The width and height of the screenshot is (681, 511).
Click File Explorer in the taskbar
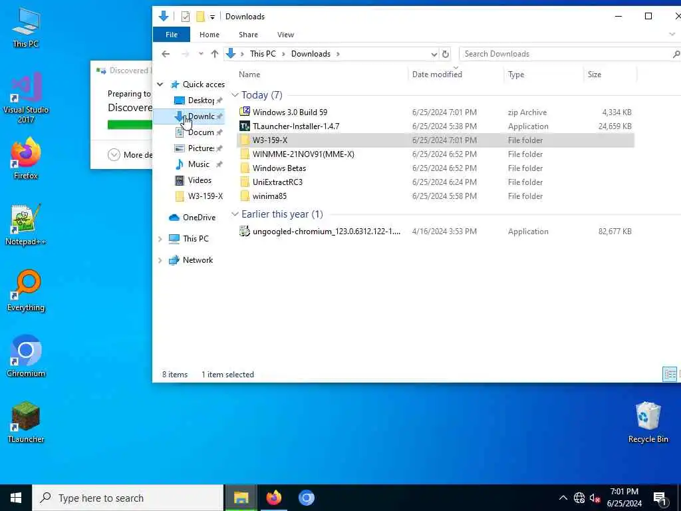click(241, 498)
